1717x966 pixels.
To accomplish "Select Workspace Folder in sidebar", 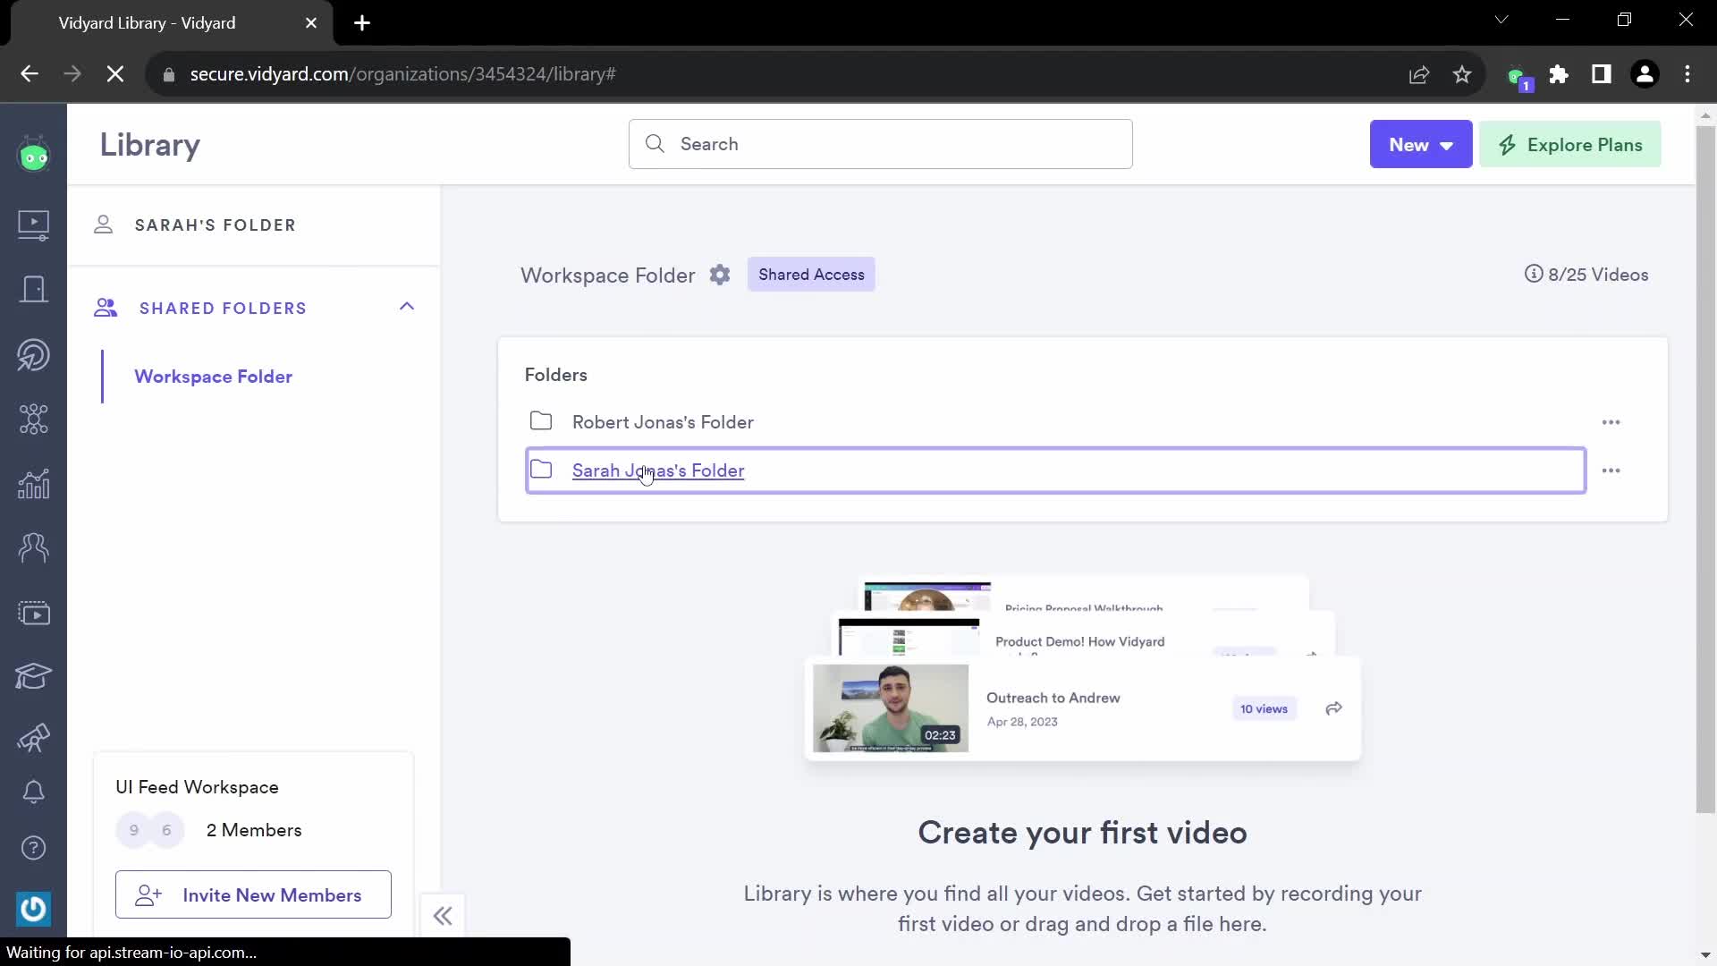I will (x=212, y=377).
